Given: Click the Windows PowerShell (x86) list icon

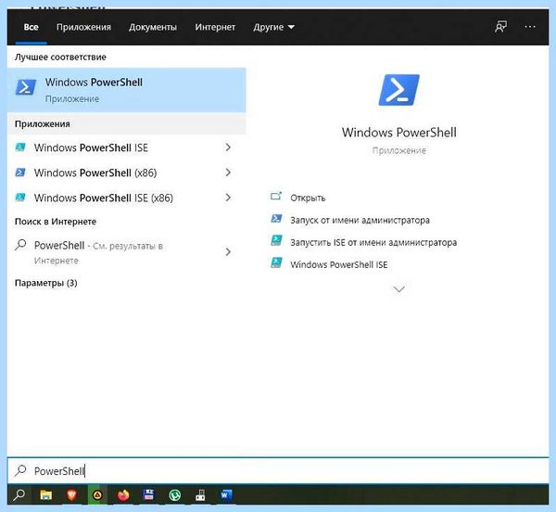Looking at the screenshot, I should [20, 173].
